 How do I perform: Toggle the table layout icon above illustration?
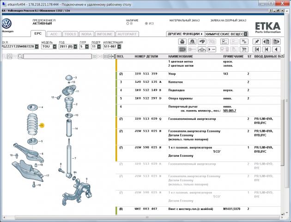tap(106, 56)
